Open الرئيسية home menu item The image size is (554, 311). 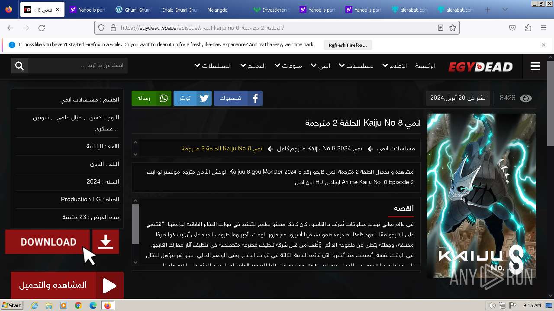coord(425,66)
